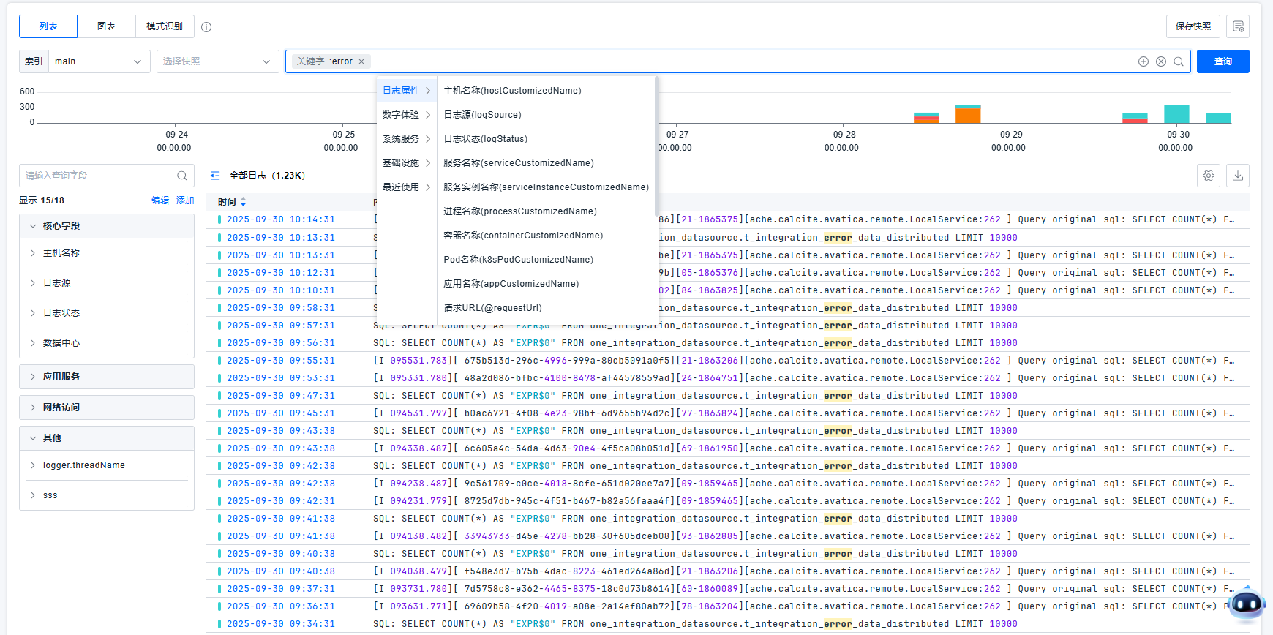This screenshot has height=635, width=1273.
Task: Click the magnifier icon in query bar
Action: (x=1179, y=61)
